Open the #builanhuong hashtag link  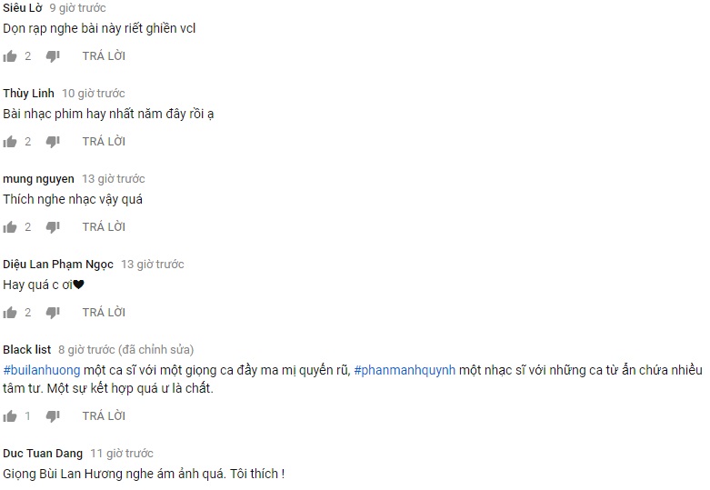coord(42,370)
